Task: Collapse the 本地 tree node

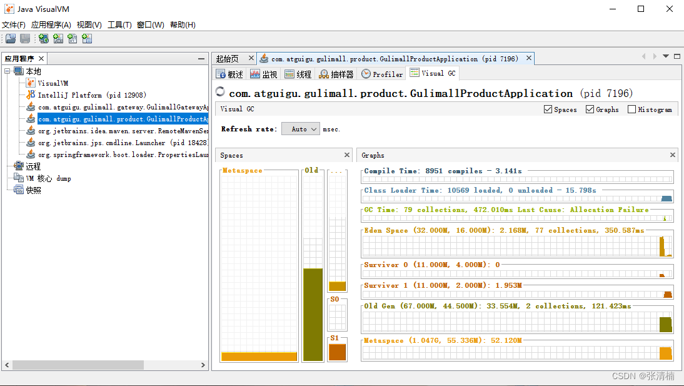Action: [x=8, y=71]
